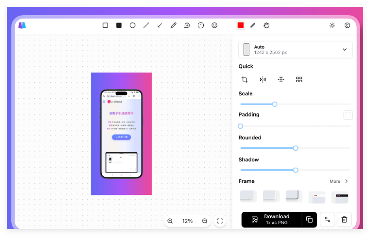This screenshot has width=370, height=236.
Task: Toggle the light/dark theme sun icon
Action: point(332,25)
